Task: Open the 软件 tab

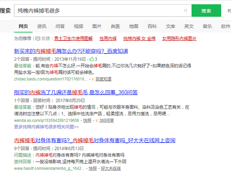Action: pyautogui.click(x=226, y=27)
